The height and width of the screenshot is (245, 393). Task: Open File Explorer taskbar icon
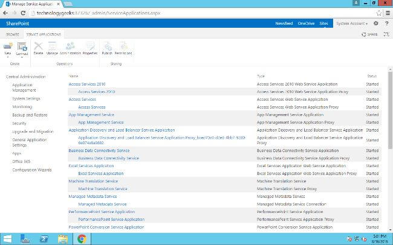tap(63, 239)
